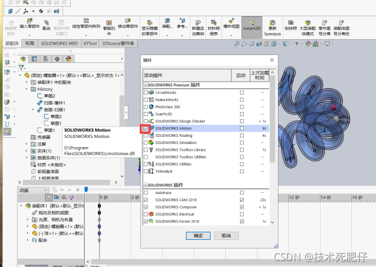Open the KYTool tab

90,44
